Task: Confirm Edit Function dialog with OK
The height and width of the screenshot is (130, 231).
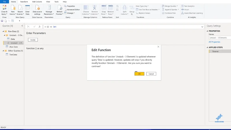Action: pos(139,74)
